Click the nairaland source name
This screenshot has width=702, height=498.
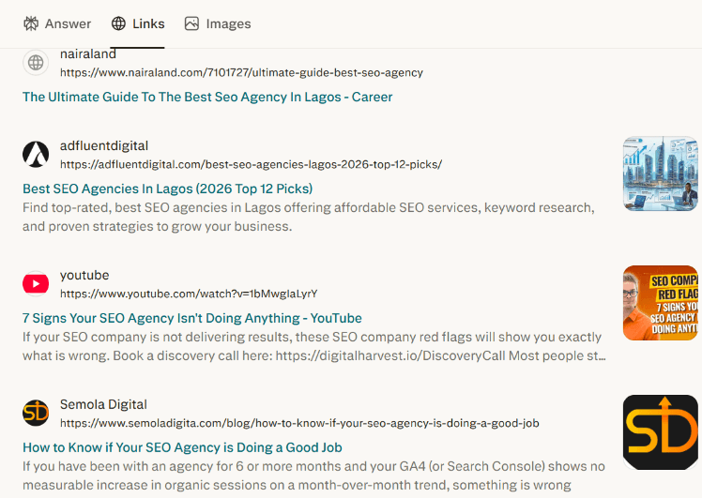[88, 53]
